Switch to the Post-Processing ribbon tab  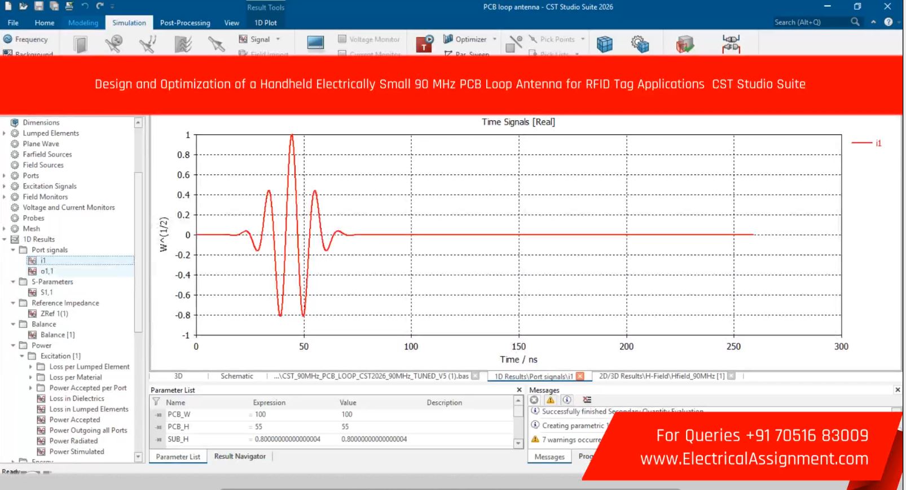(185, 23)
